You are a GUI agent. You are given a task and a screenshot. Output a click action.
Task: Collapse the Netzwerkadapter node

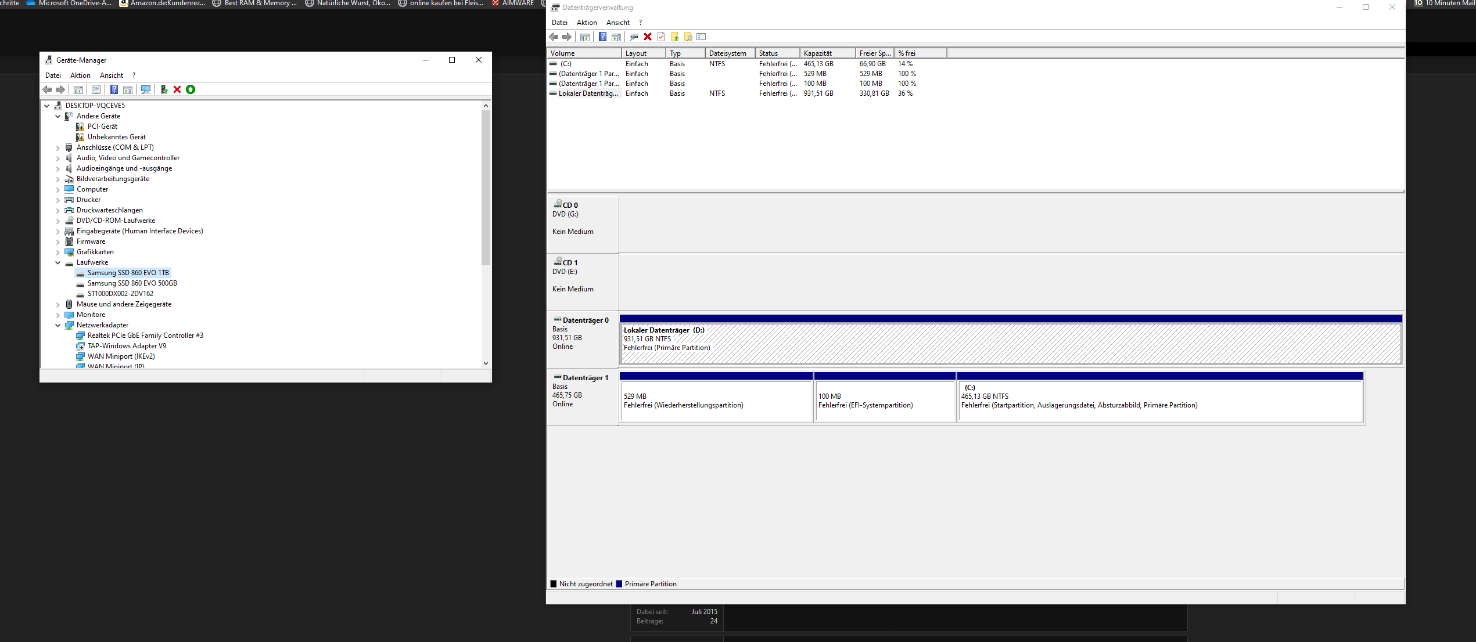58,325
